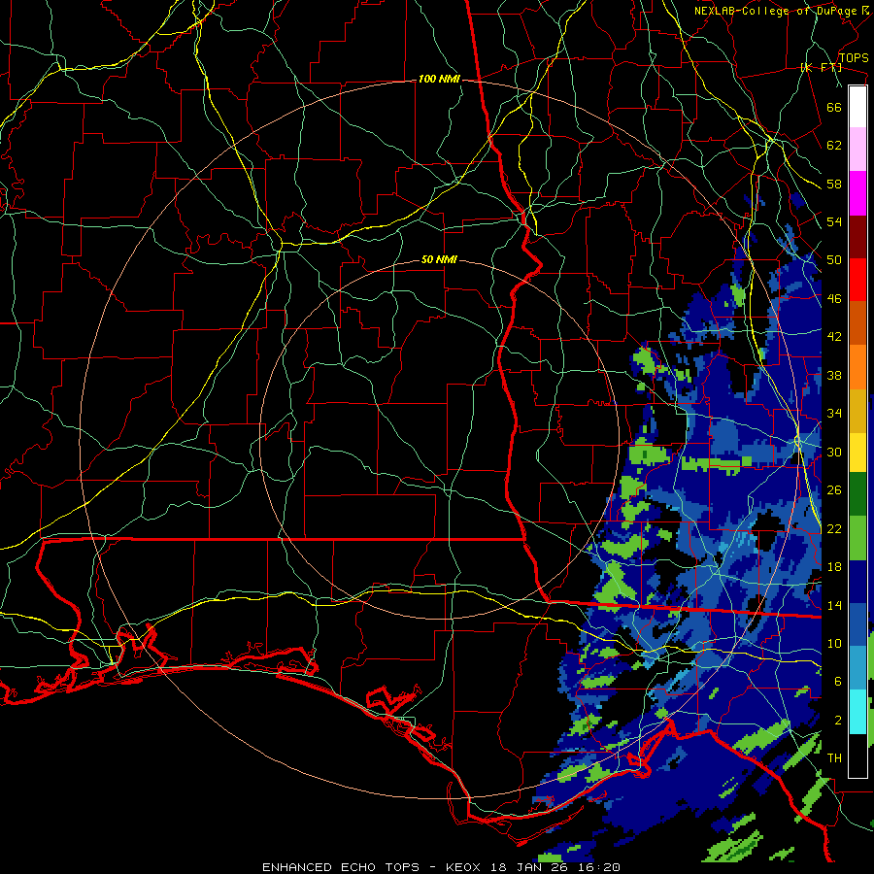Click the bright red legend swatch
Viewport: 874px width, 874px height.
coord(857,280)
